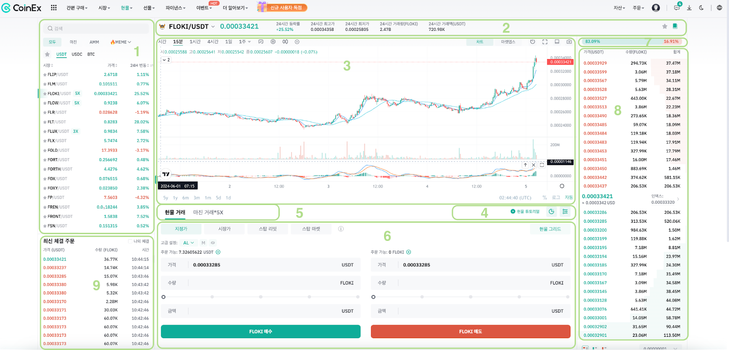Click the order type info icon
This screenshot has width=729, height=350.
[341, 229]
